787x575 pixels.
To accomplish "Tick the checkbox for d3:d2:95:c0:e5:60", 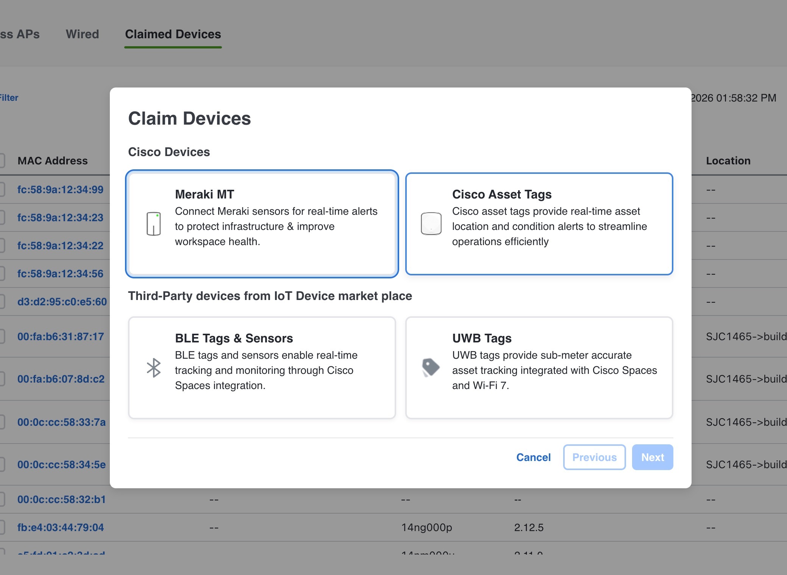I will pyautogui.click(x=2, y=302).
